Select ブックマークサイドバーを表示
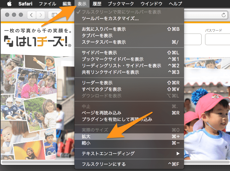 tap(129, 59)
